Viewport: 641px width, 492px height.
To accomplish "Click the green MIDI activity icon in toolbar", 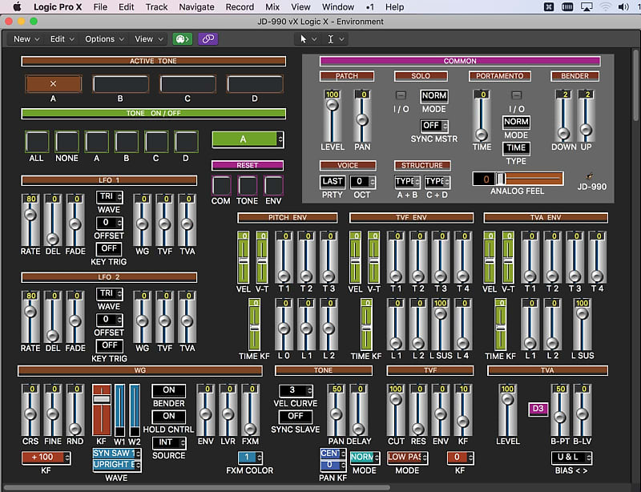I will (x=183, y=38).
